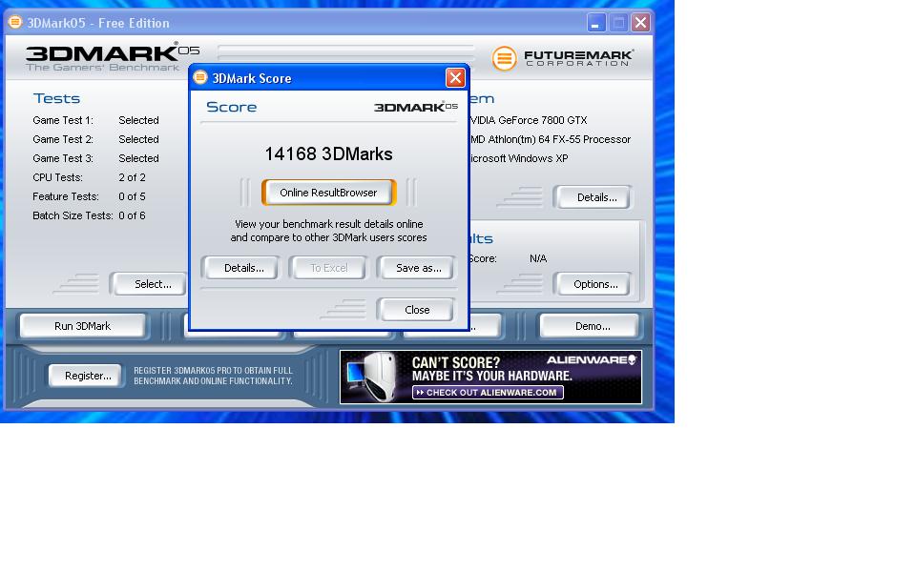The image size is (916, 572).
Task: Click the N/A score value
Action: coord(538,258)
